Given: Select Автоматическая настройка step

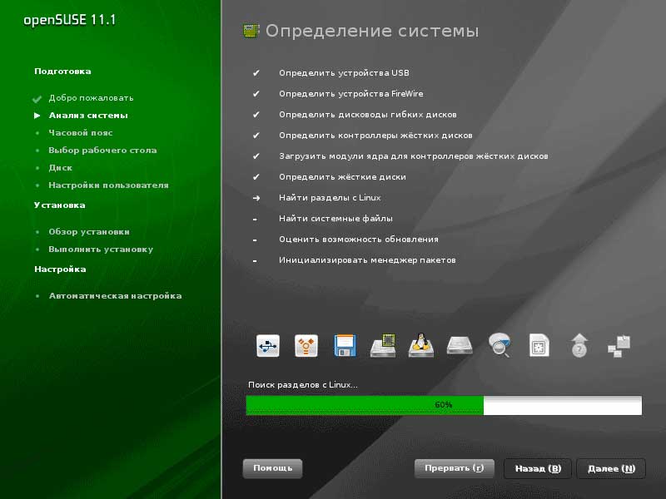Looking at the screenshot, I should coord(115,296).
